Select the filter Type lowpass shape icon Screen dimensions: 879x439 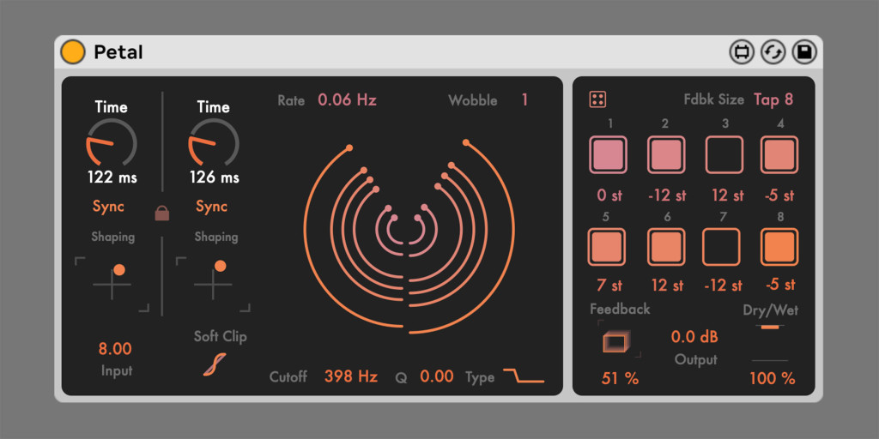click(x=524, y=376)
